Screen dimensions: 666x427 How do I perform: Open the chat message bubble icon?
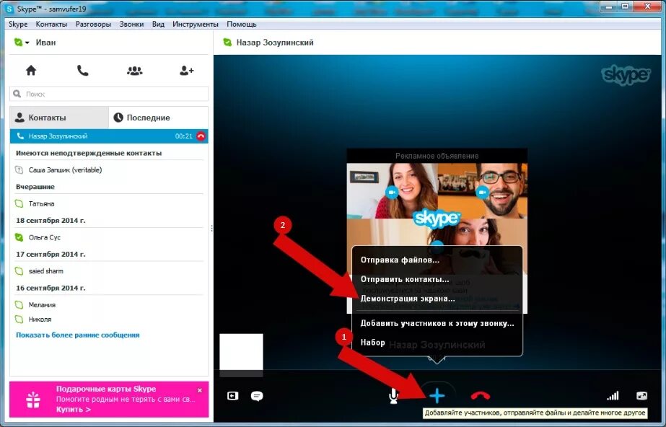[x=257, y=396]
